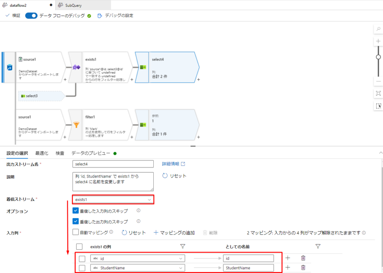Select the filter1 node title
The image size is (383, 273).
pos(90,117)
